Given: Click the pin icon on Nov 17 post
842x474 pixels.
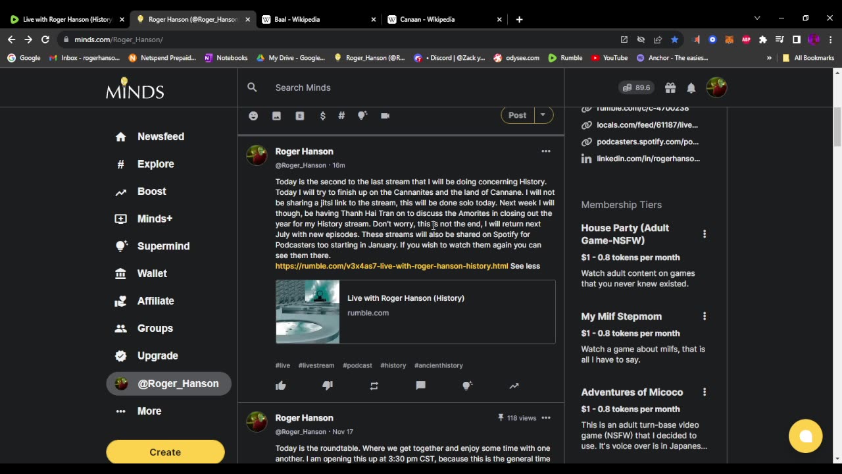Looking at the screenshot, I should click(x=501, y=418).
